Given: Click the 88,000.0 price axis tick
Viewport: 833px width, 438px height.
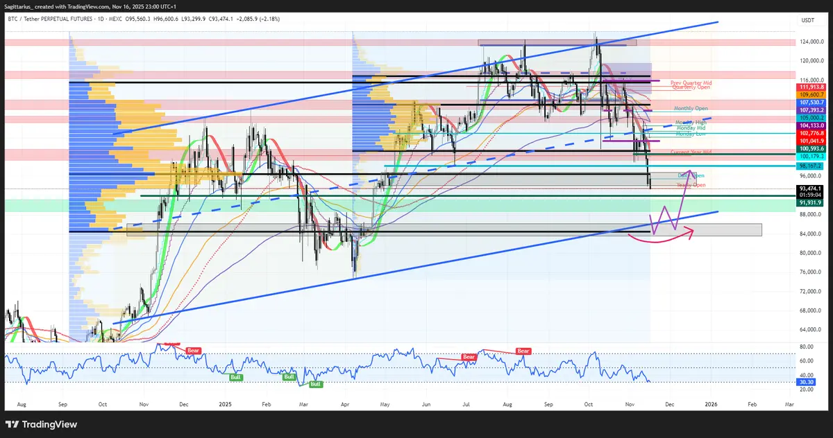Looking at the screenshot, I should tap(811, 214).
